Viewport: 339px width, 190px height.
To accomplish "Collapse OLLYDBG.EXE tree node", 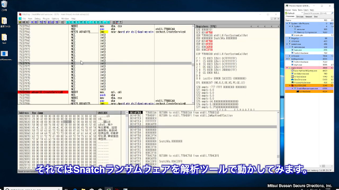I will (290, 85).
